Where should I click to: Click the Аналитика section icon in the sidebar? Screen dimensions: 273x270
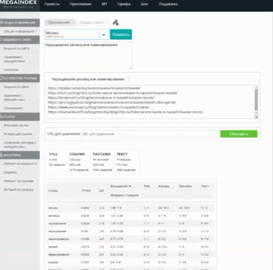[2, 155]
